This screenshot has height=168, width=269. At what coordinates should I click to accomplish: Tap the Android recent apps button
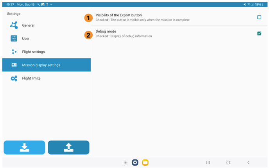208,163
